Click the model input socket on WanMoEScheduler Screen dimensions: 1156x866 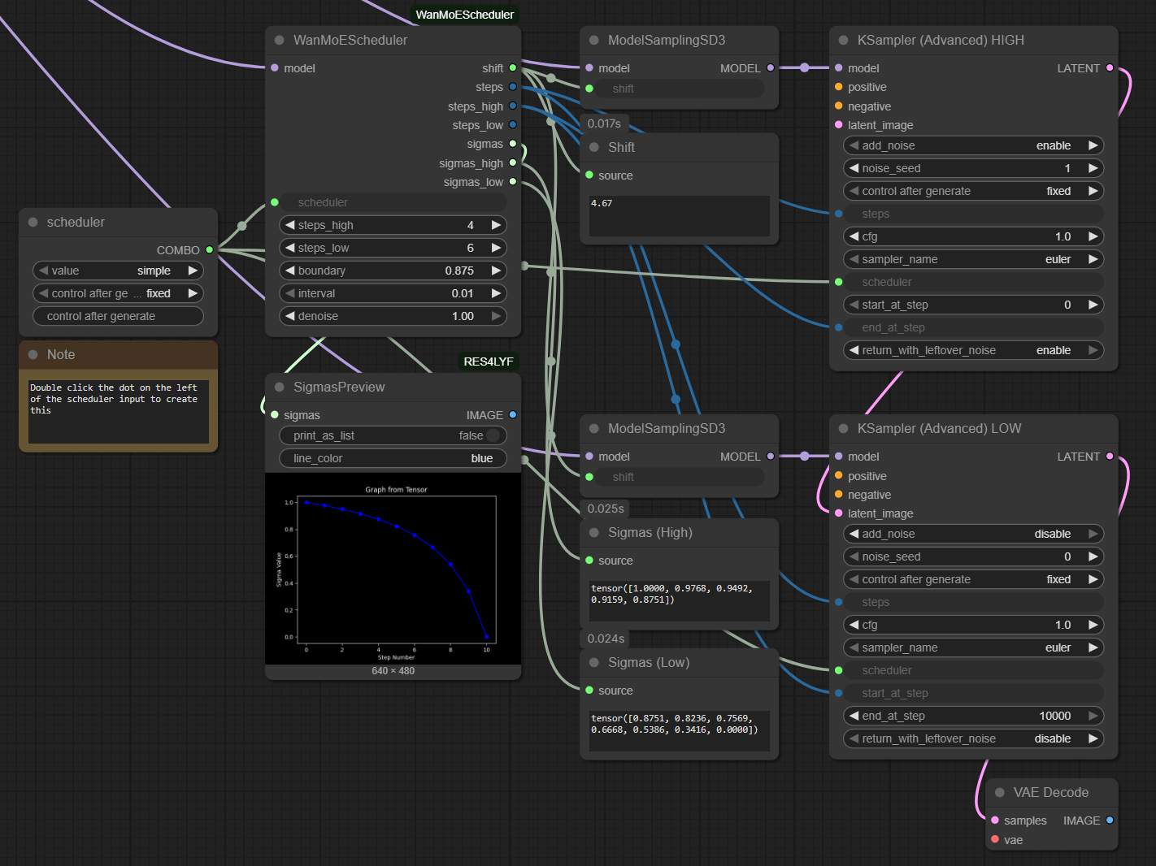(x=275, y=68)
